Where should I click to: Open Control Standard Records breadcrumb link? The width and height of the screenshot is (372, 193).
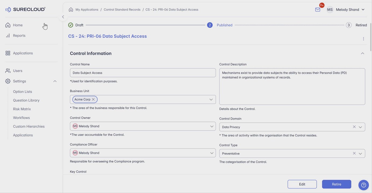click(x=122, y=10)
